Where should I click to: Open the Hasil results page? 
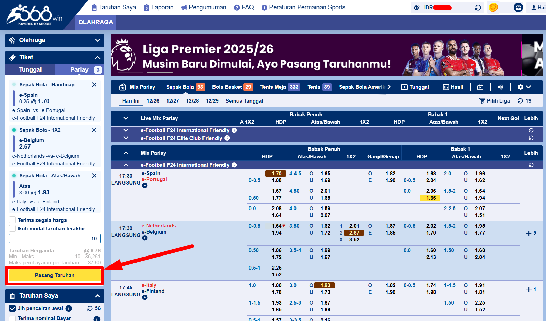pyautogui.click(x=453, y=87)
